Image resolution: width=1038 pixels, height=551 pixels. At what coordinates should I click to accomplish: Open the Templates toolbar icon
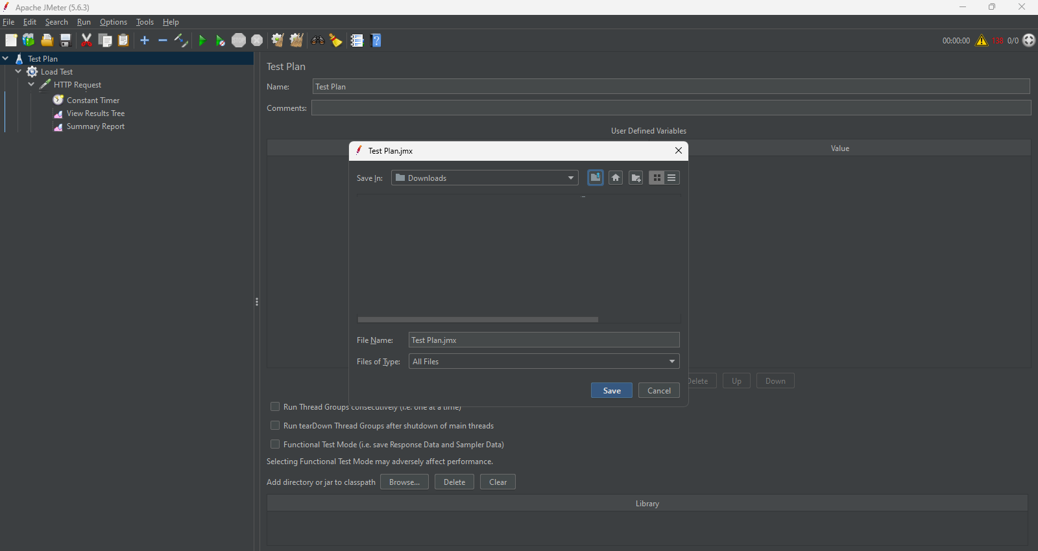[29, 40]
